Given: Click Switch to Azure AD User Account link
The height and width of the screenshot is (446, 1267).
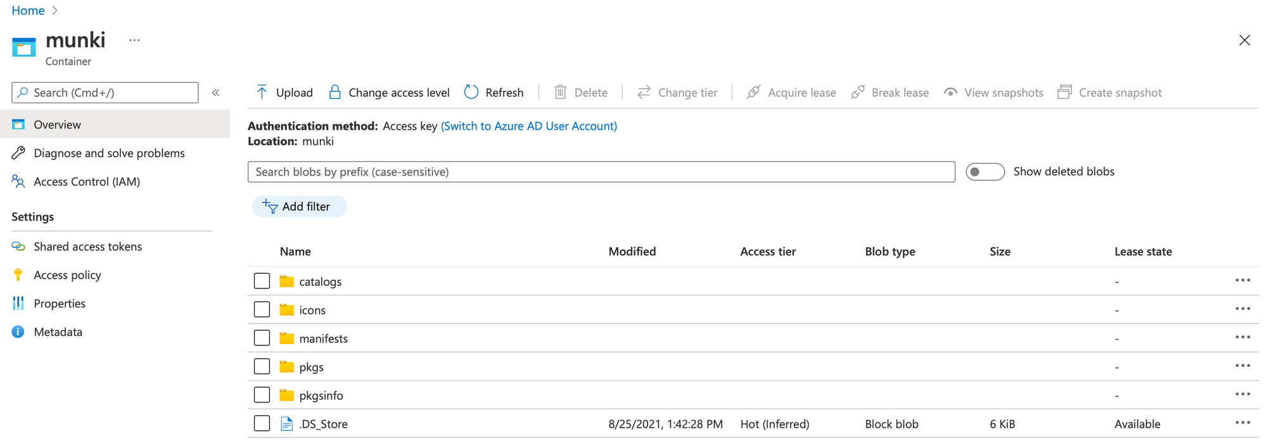Looking at the screenshot, I should (528, 126).
